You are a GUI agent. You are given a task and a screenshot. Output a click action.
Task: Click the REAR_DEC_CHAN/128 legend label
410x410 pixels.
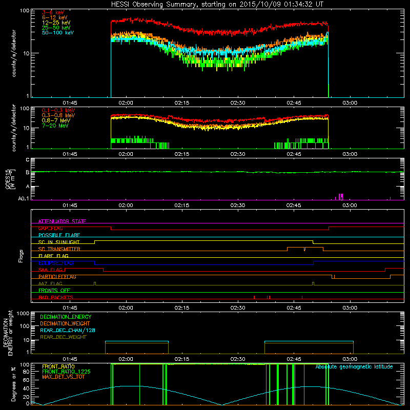click(x=68, y=330)
